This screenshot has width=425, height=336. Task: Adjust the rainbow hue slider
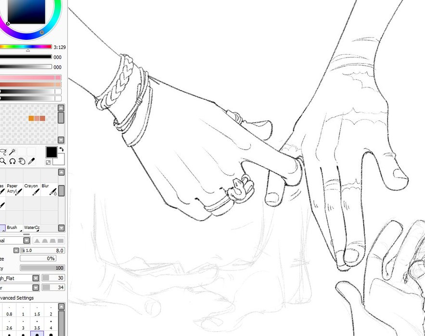click(x=26, y=47)
